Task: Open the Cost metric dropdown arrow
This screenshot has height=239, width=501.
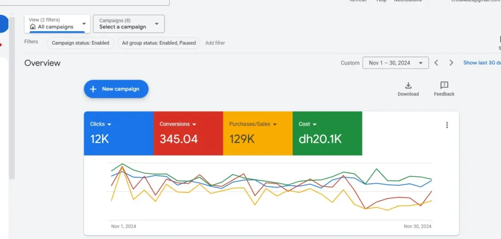Action: pos(315,125)
